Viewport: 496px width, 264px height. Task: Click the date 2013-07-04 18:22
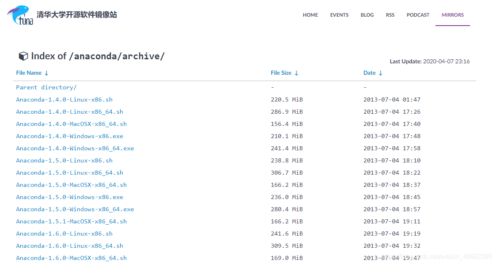(x=392, y=173)
